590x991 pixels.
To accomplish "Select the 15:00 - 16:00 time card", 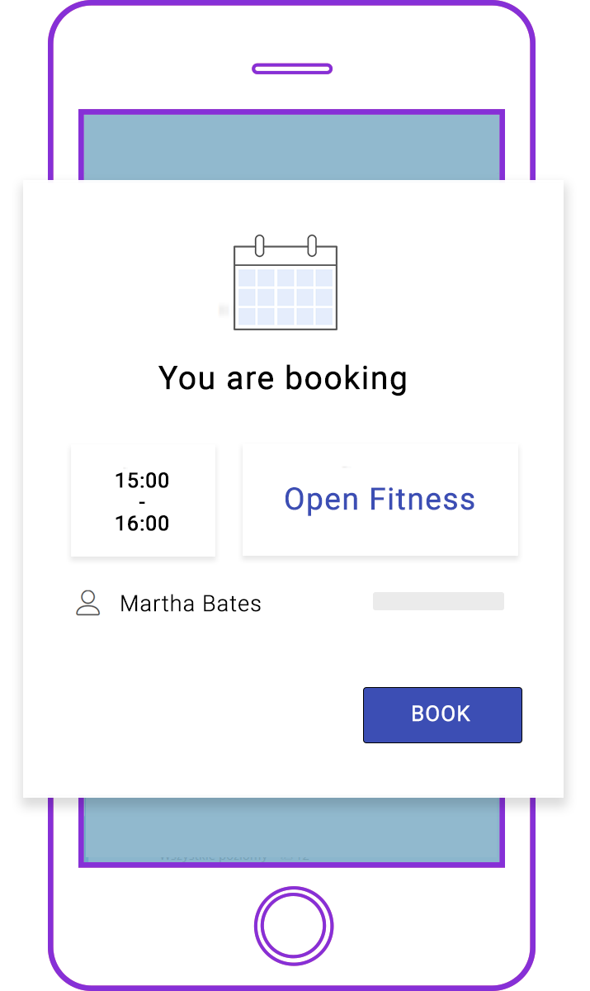I will pyautogui.click(x=143, y=500).
